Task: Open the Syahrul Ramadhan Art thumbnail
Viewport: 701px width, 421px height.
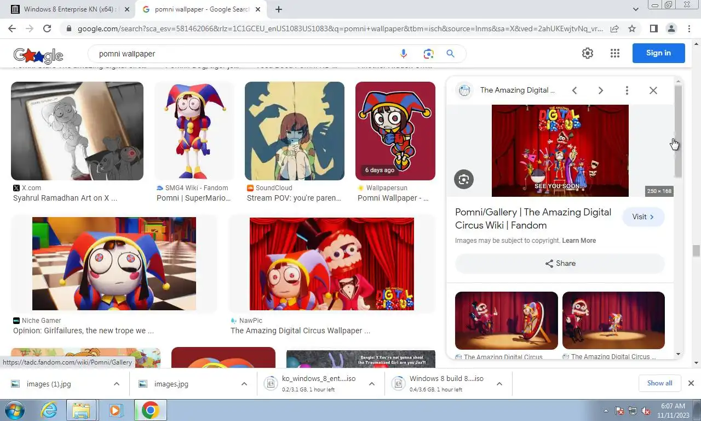Action: click(77, 131)
